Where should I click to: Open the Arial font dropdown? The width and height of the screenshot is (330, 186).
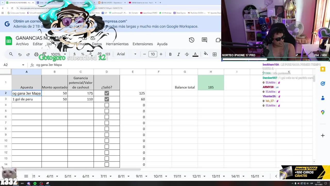point(127,54)
